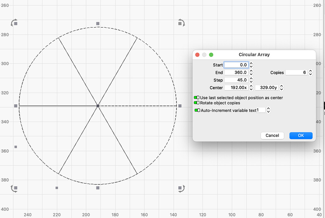This screenshot has height=218, width=325.
Task: Cancel the Circular Array dialog
Action: pos(272,135)
